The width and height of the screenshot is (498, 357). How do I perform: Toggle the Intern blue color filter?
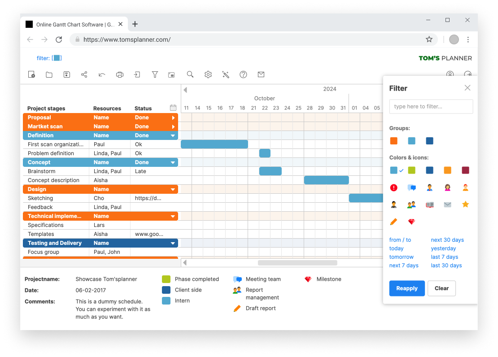coord(393,170)
